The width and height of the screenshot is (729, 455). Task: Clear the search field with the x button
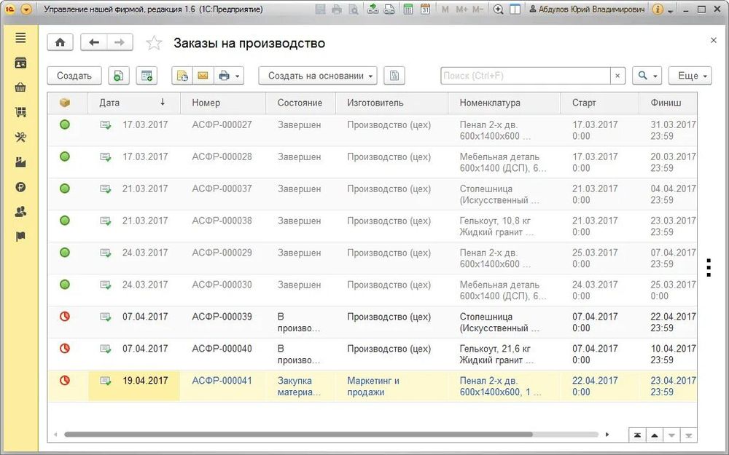pyautogui.click(x=617, y=76)
